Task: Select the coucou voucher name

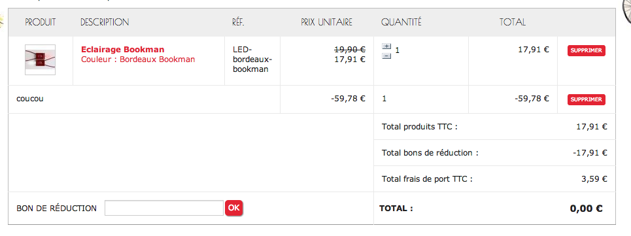Action: point(30,99)
